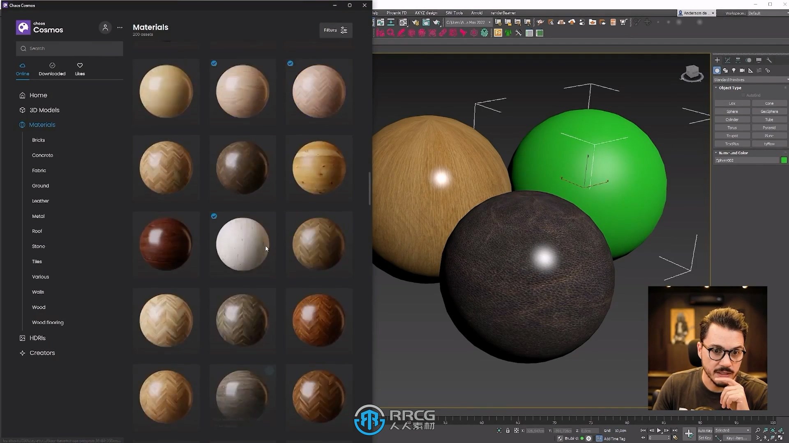Select the Geometry category sphere icon

click(x=717, y=71)
